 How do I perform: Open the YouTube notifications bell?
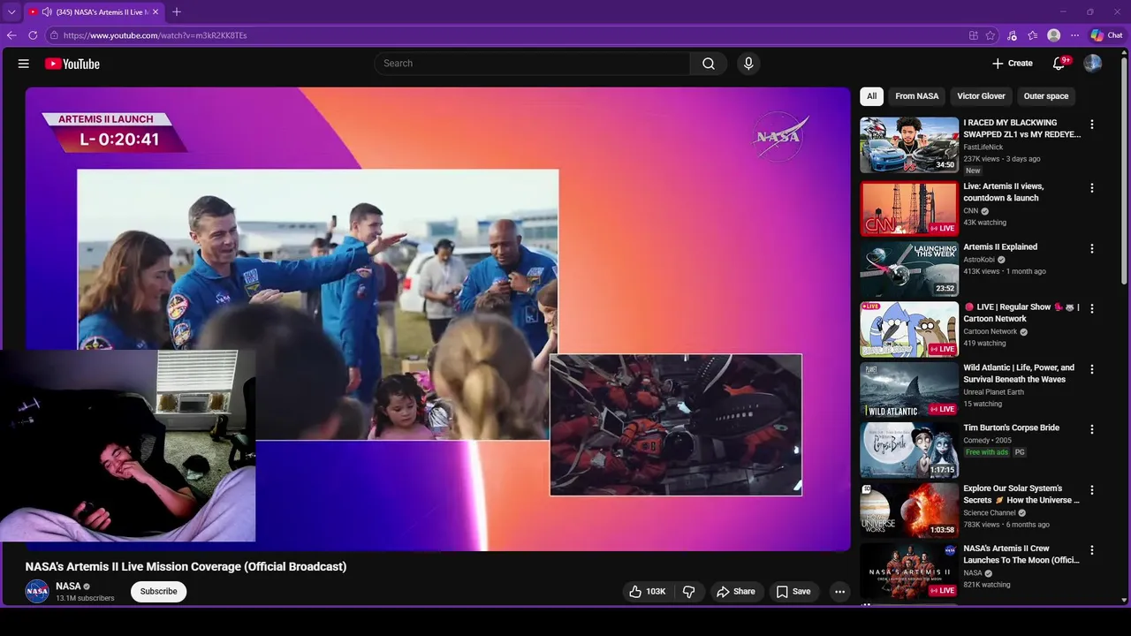(1059, 64)
